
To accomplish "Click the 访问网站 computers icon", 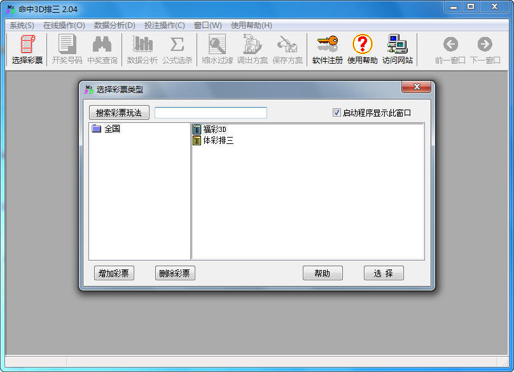I will pyautogui.click(x=398, y=49).
